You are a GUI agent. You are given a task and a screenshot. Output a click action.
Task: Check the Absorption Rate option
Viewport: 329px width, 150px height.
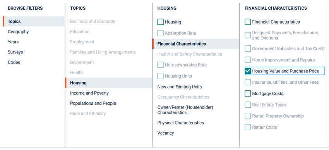(161, 33)
